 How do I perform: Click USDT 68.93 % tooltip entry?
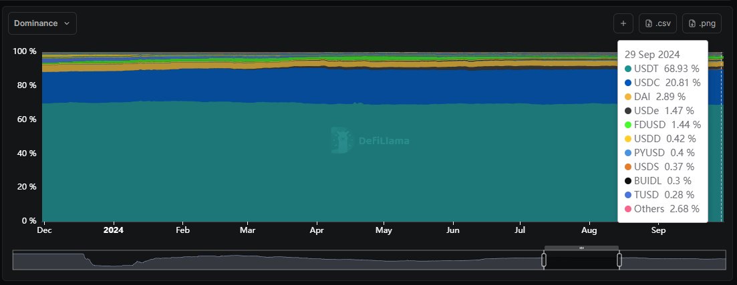coord(661,69)
